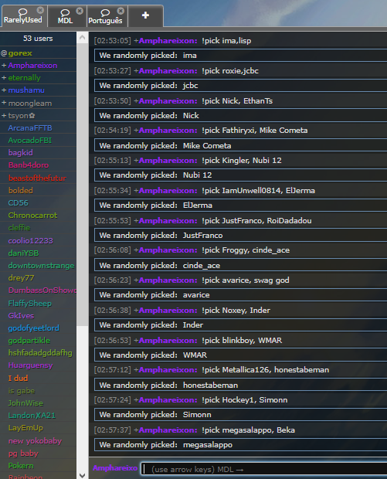
Task: Click the user list scroll down arrow
Action: (82, 475)
